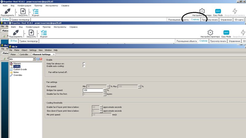Click the Журнал log icon in topmost window
The height and width of the screenshot is (138, 246).
click(x=35, y=11)
